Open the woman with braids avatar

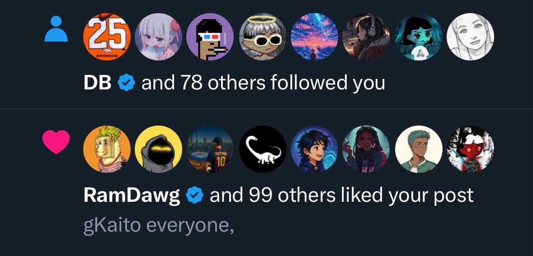(x=366, y=149)
